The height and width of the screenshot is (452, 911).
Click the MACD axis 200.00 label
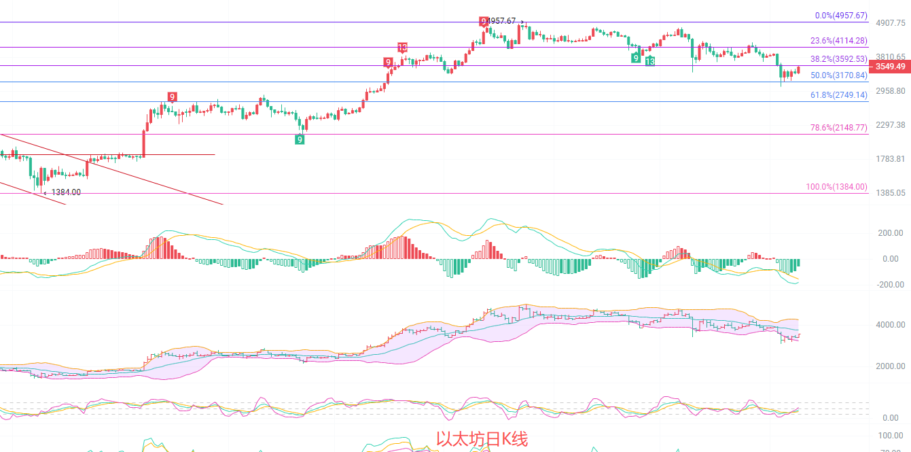pos(890,233)
